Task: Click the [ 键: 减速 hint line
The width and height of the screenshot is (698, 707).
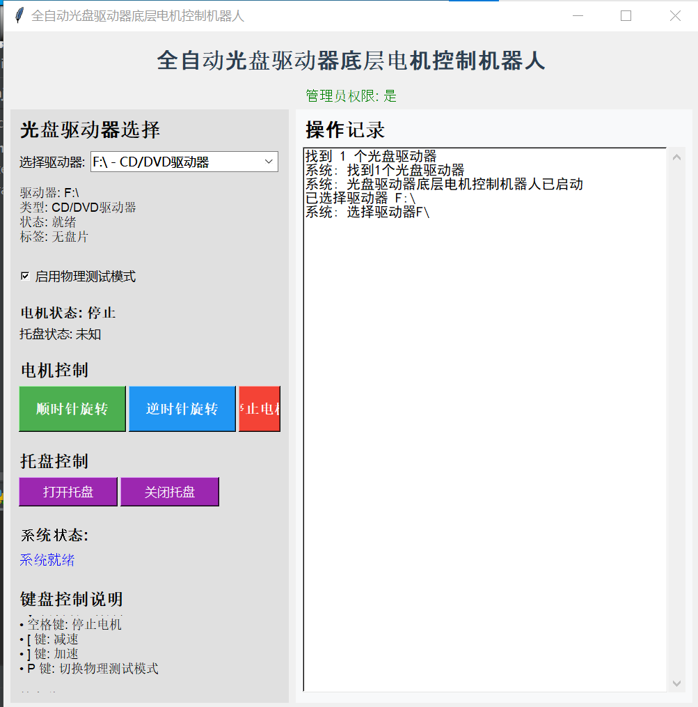Action: [x=49, y=639]
